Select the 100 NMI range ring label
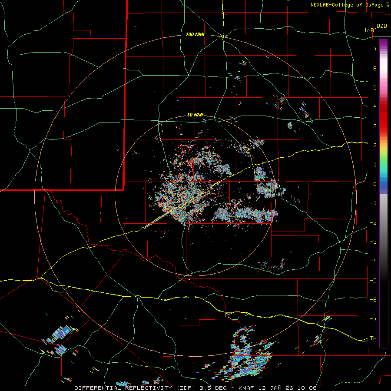The height and width of the screenshot is (391, 391). coord(195,34)
